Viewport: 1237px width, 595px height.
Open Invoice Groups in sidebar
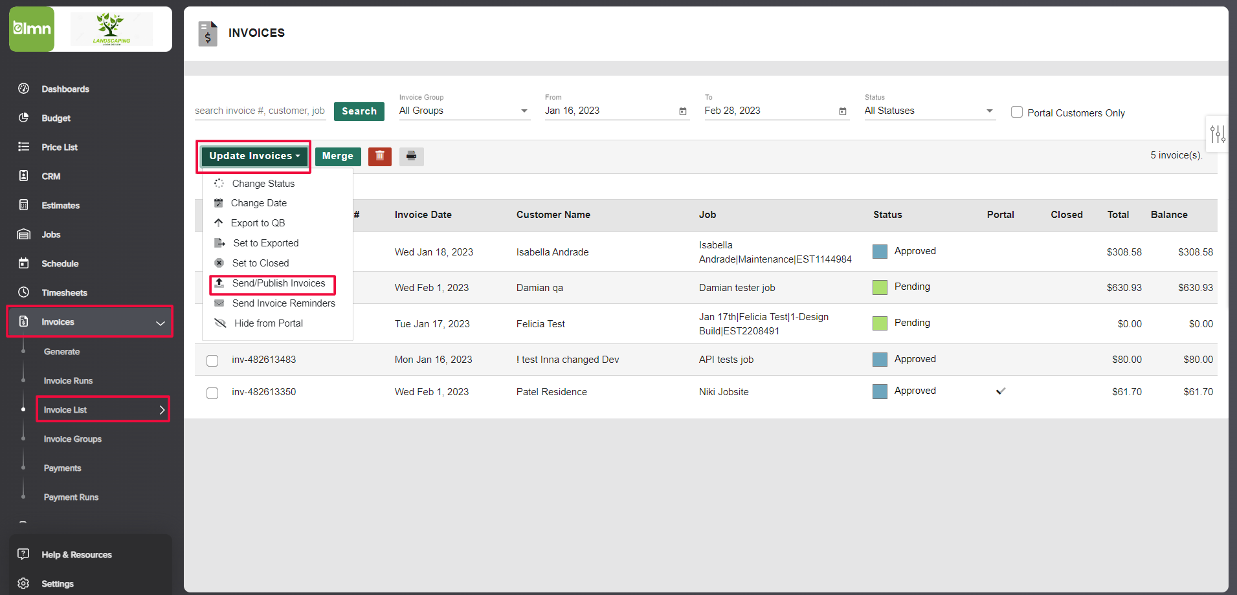click(x=72, y=439)
